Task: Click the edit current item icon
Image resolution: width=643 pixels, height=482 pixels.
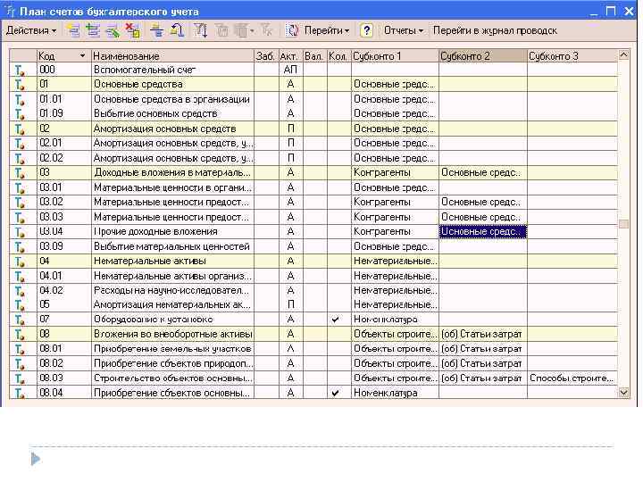Action: click(x=113, y=30)
